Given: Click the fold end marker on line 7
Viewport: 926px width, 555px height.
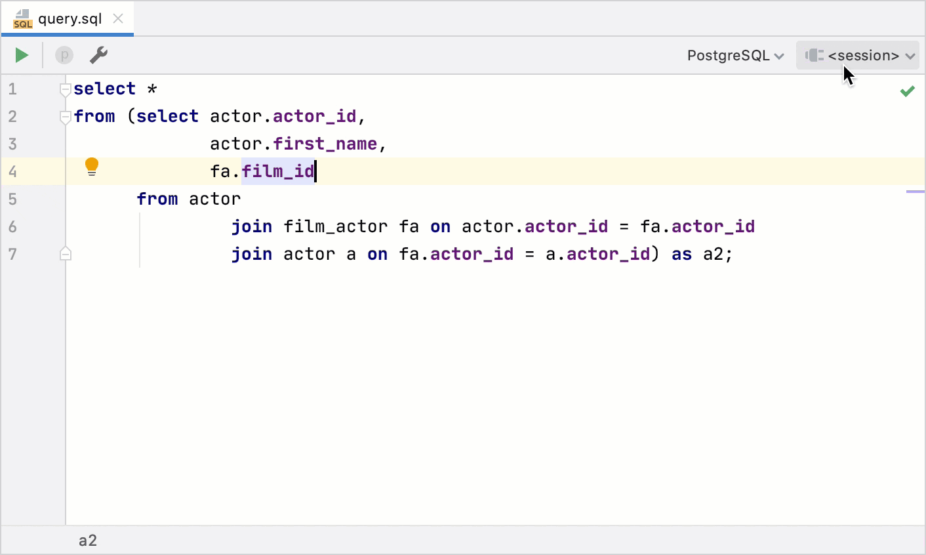Looking at the screenshot, I should point(65,254).
